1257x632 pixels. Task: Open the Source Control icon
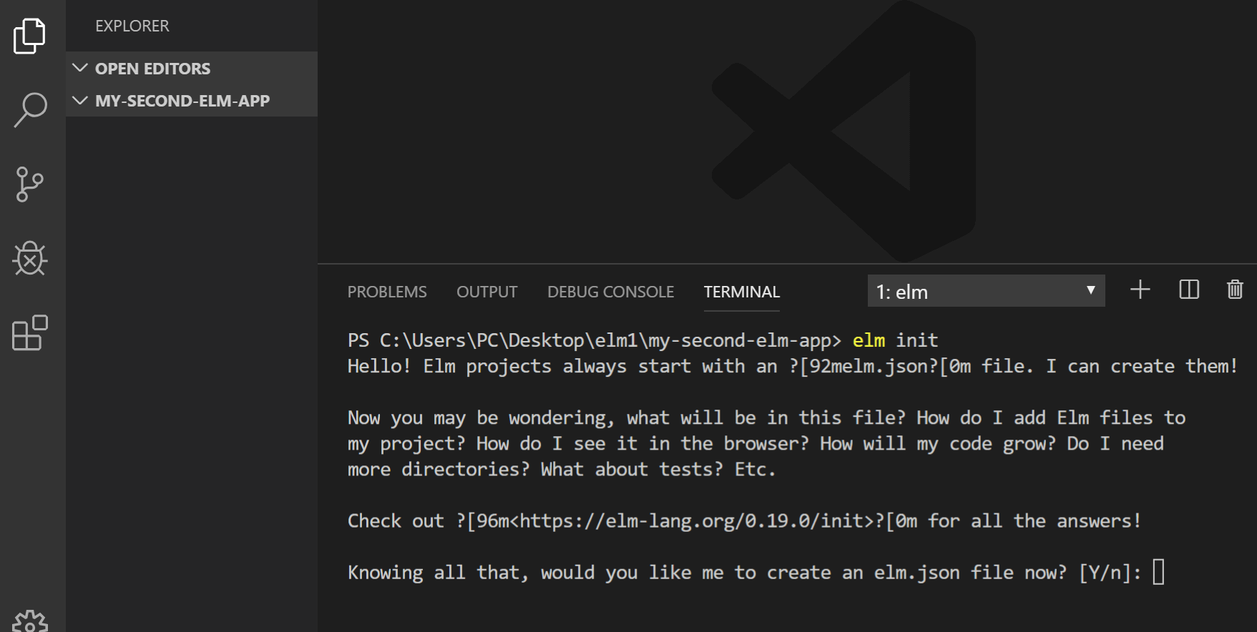[29, 184]
